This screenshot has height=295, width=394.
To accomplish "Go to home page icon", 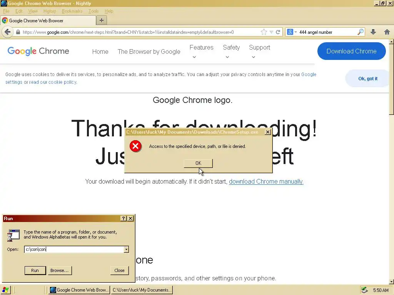I will [x=387, y=32].
